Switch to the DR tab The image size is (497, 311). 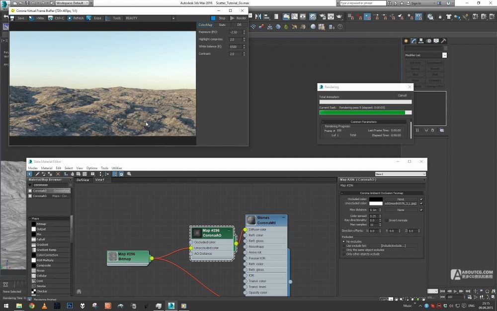coord(239,25)
